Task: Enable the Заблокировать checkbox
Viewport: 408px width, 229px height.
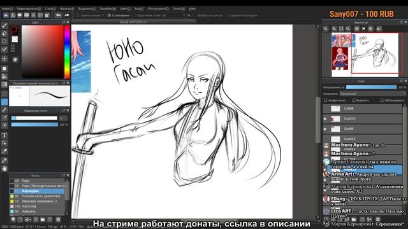Action: click(382, 101)
